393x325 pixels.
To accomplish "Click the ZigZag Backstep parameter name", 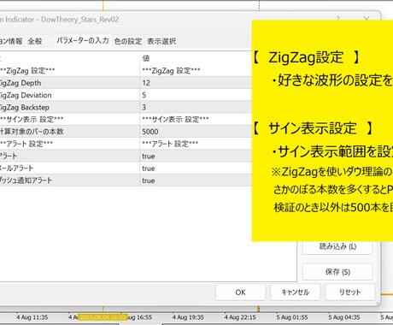I will [x=25, y=108].
